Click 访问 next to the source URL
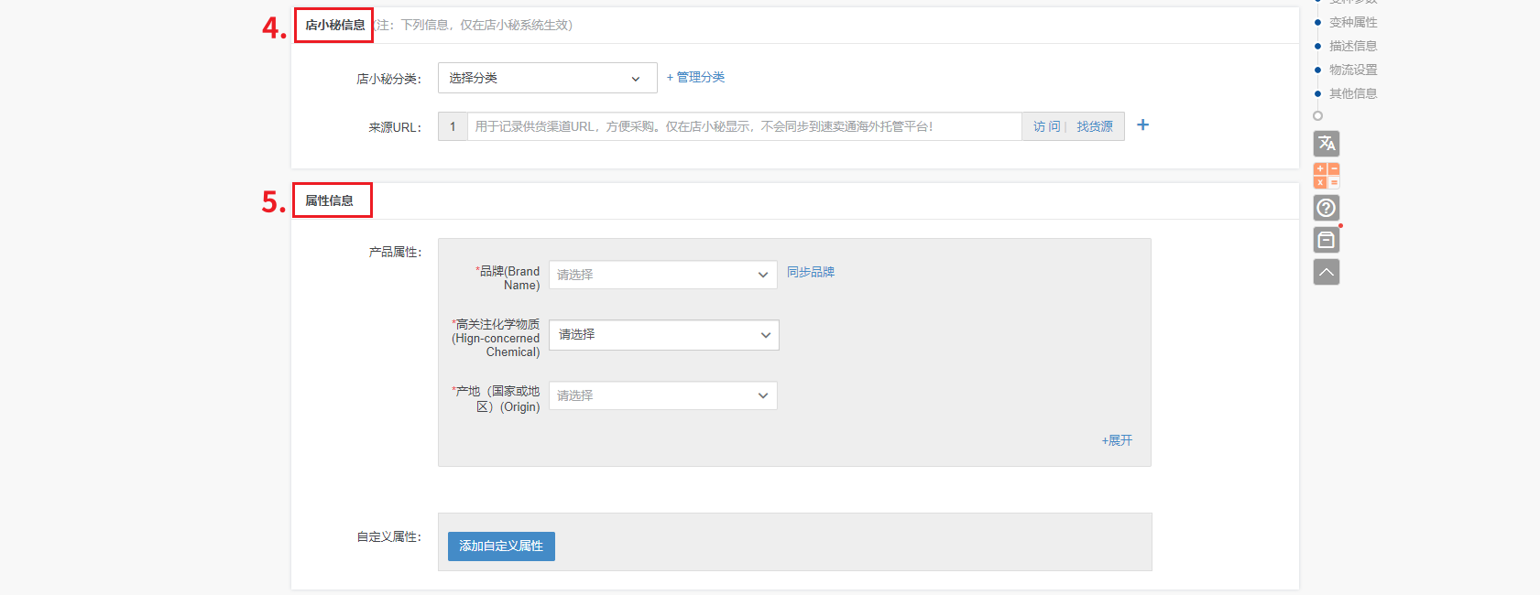 point(1046,126)
